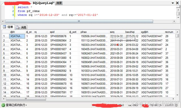The image size is (181, 108).
Task: Switch to the 结果 results tab
Action: point(8,27)
